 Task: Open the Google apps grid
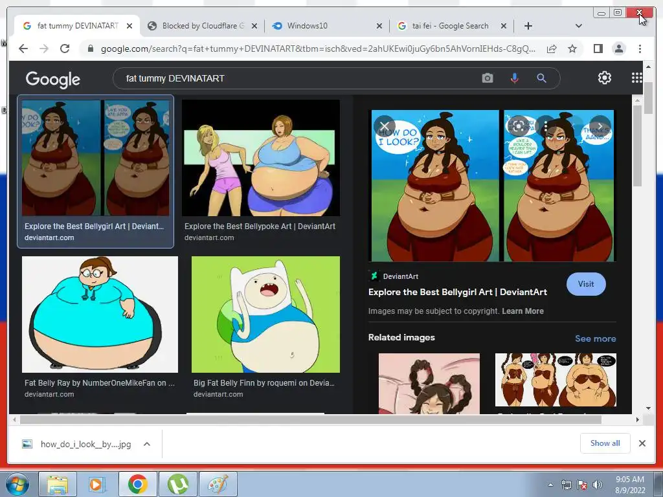636,78
